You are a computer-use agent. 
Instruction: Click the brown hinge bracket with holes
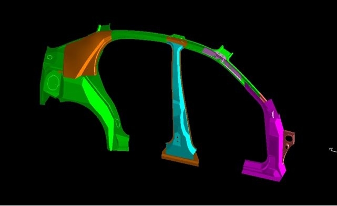(x=289, y=144)
